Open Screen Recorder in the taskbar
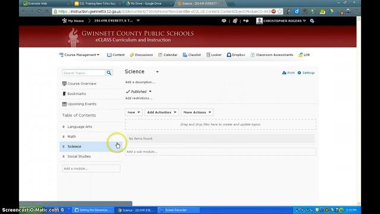This screenshot has width=380, height=214. pyautogui.click(x=179, y=210)
